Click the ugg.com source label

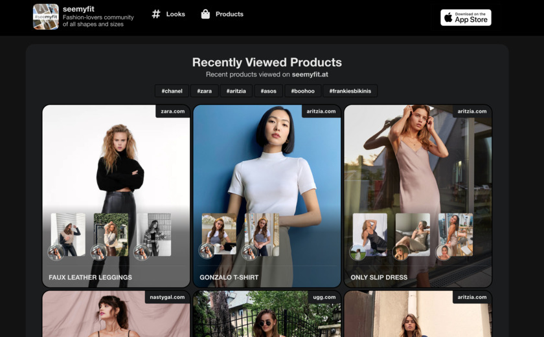click(x=324, y=297)
